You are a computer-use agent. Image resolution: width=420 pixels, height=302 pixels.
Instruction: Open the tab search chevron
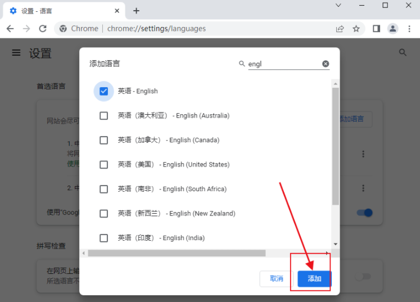point(338,5)
